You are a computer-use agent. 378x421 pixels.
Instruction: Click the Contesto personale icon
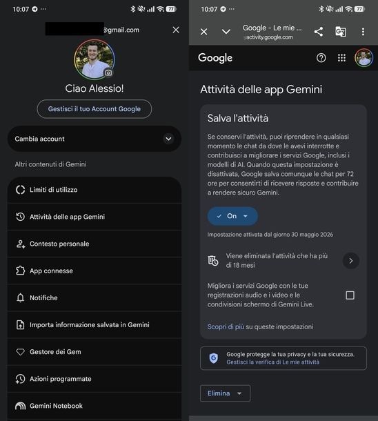tap(21, 244)
